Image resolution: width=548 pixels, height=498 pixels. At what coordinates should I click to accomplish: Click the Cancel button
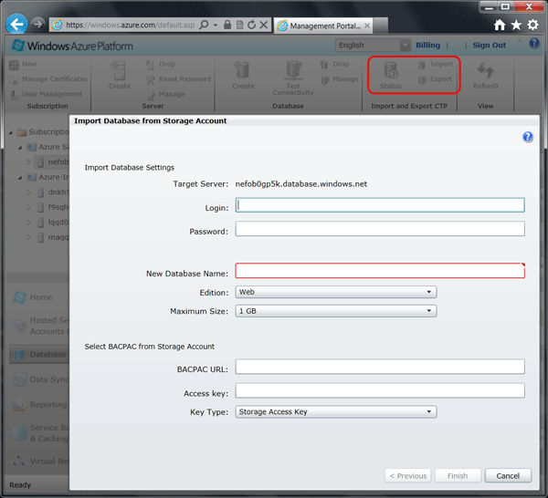coord(508,476)
